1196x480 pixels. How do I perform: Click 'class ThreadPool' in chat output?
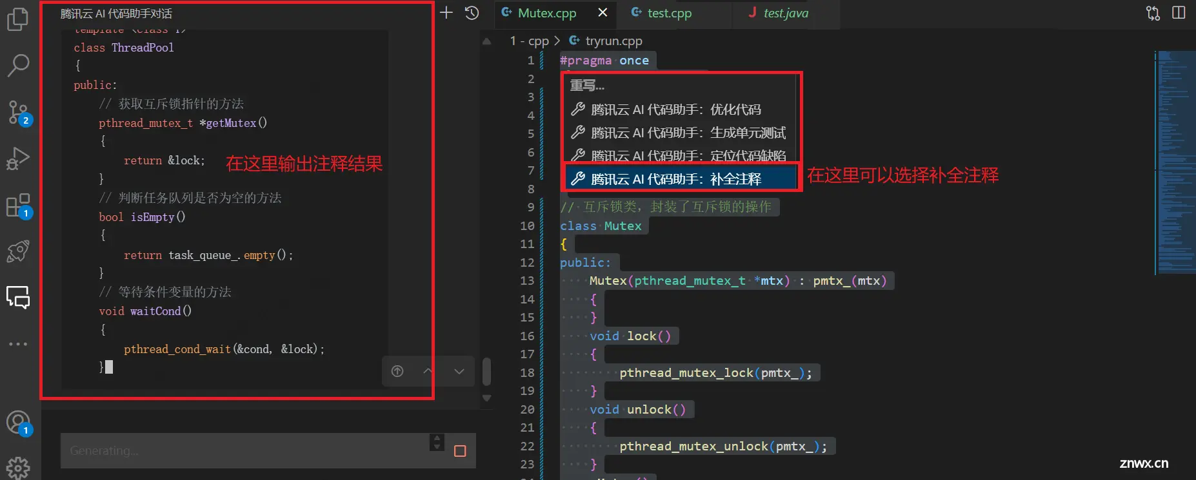pos(124,48)
